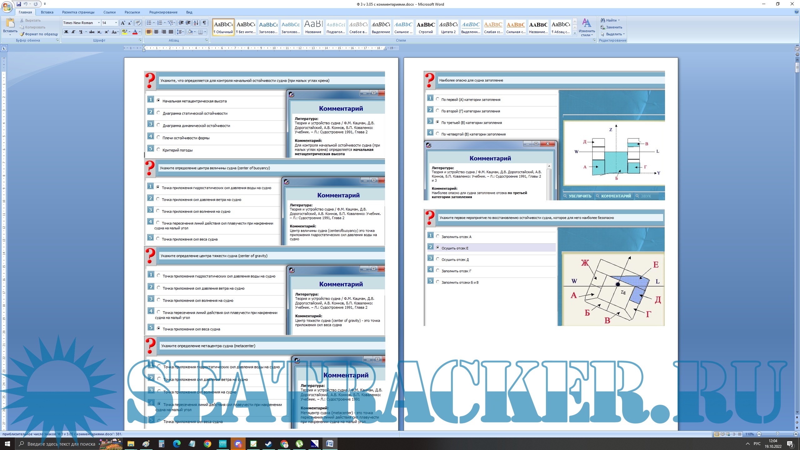The height and width of the screenshot is (450, 800).
Task: Open the Times New Roman font dropdown
Action: pyautogui.click(x=99, y=23)
